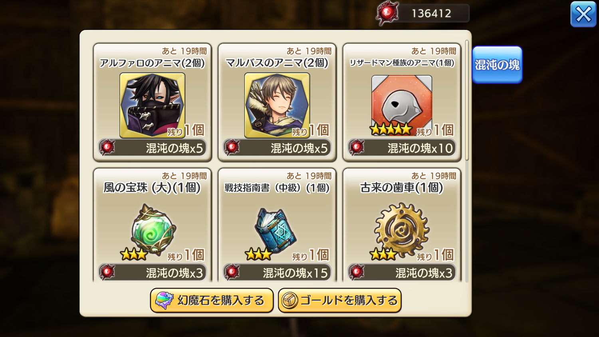Buy the 戦技指南書 for 混沌の塊x15
Viewport: 599px width, 337px height.
[x=277, y=273]
